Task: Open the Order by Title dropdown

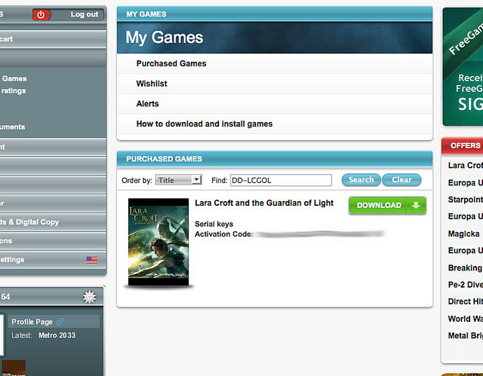Action: coord(178,180)
